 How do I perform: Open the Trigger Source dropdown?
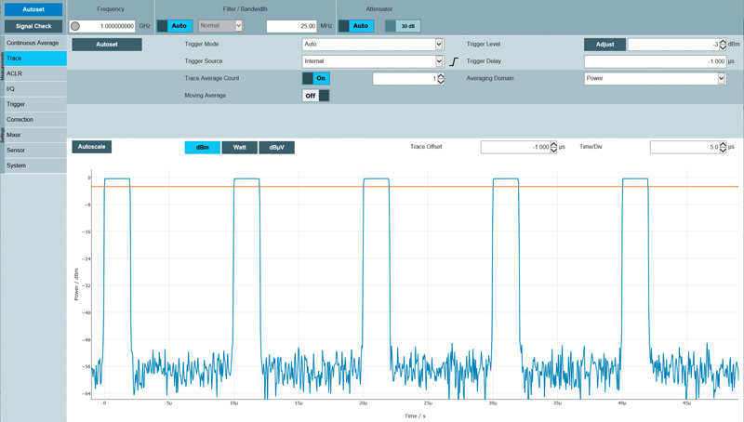pyautogui.click(x=373, y=61)
